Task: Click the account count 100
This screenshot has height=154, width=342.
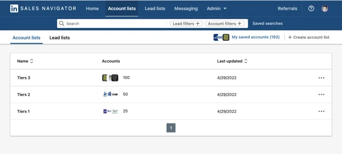Action: [x=126, y=77]
